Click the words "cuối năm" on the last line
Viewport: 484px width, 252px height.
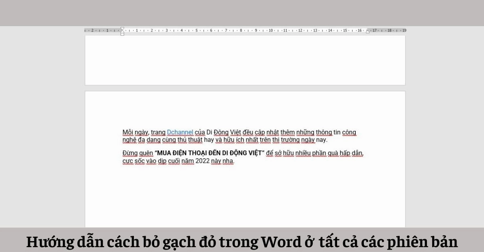[x=181, y=161]
